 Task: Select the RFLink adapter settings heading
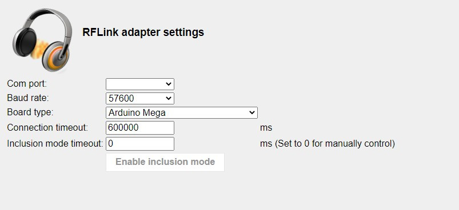(143, 32)
